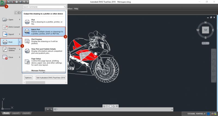The image size is (218, 116).
Task: Click horizontal scrollbar thumb in application menu
Action: point(35,83)
